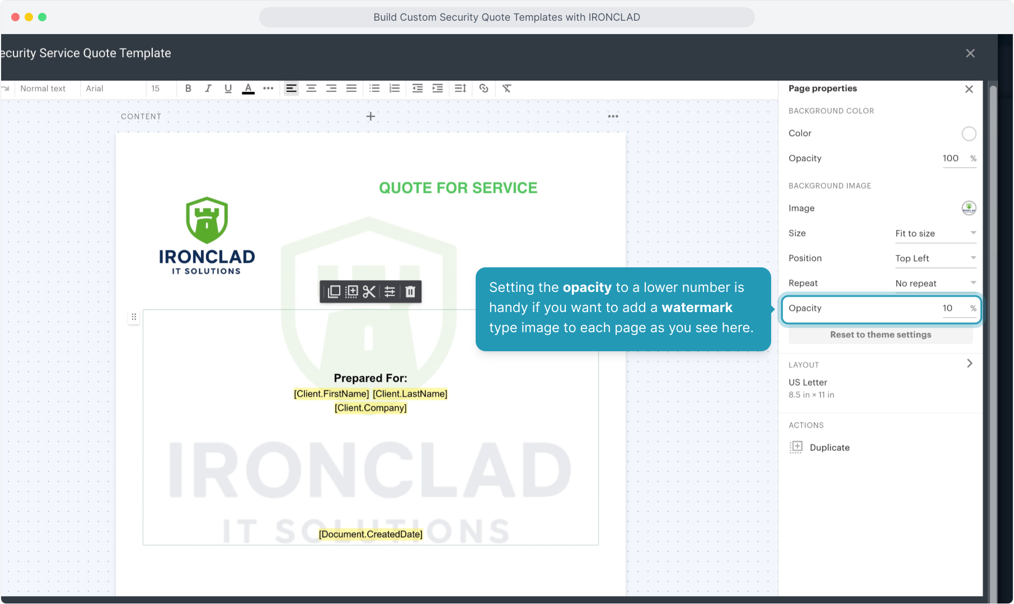Delete the block using the trash icon
Screen dimensions: 1014x604
tap(410, 292)
